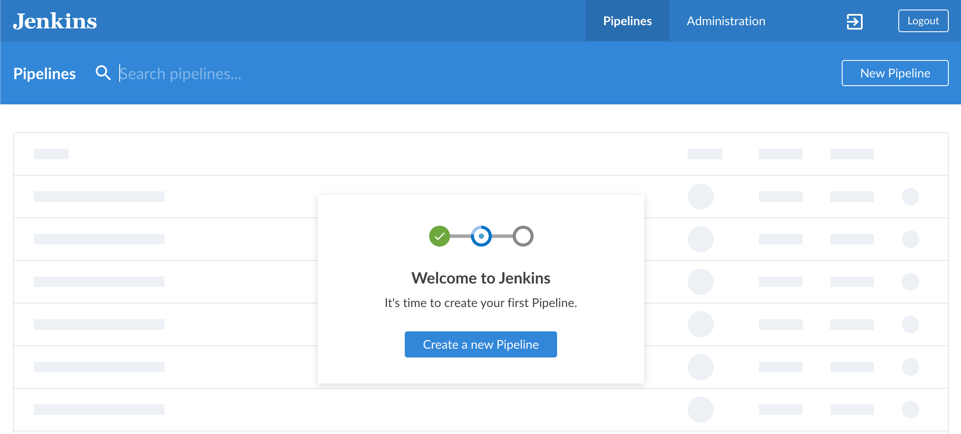
Task: Click the Pipelines page heading
Action: (44, 73)
